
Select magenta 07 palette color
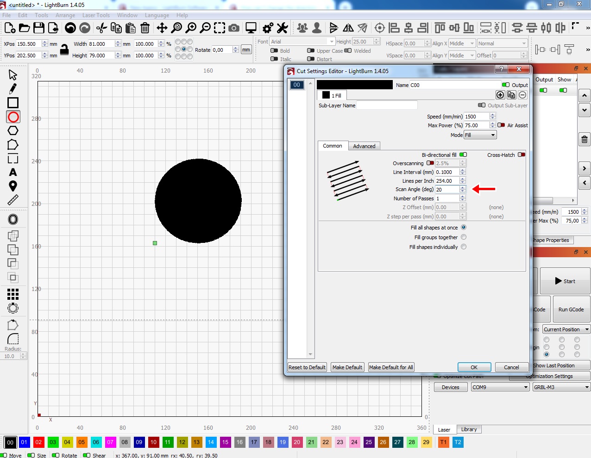[110, 442]
